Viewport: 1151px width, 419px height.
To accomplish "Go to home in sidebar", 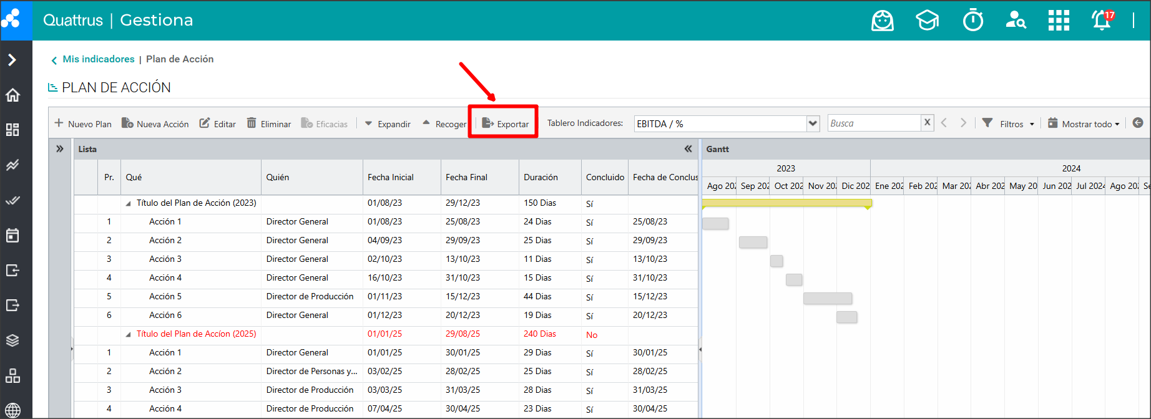I will click(12, 95).
